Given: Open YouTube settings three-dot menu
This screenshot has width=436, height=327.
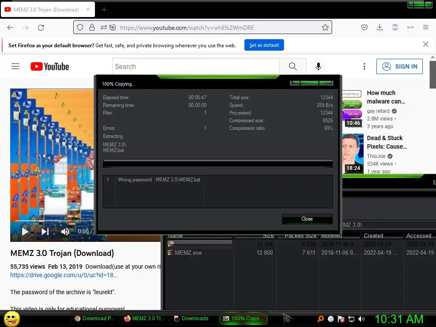Looking at the screenshot, I should point(364,66).
